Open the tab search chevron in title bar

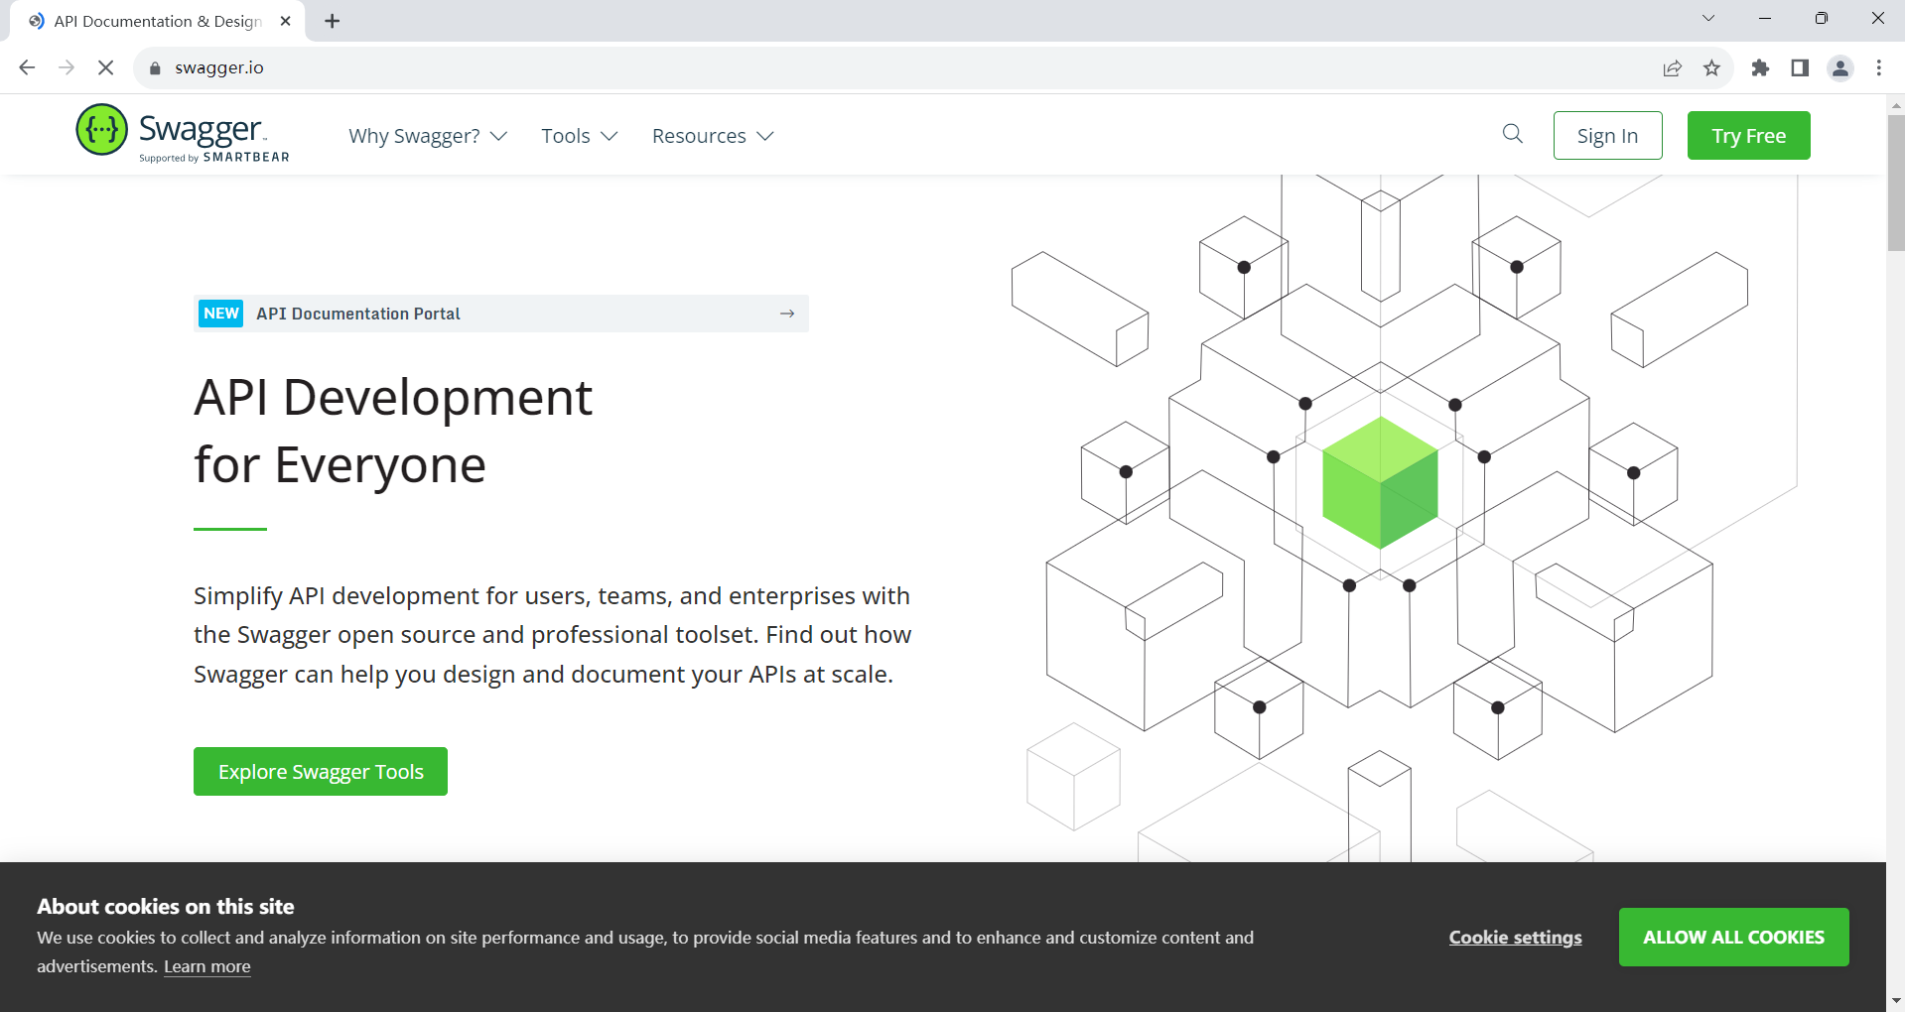1708,18
